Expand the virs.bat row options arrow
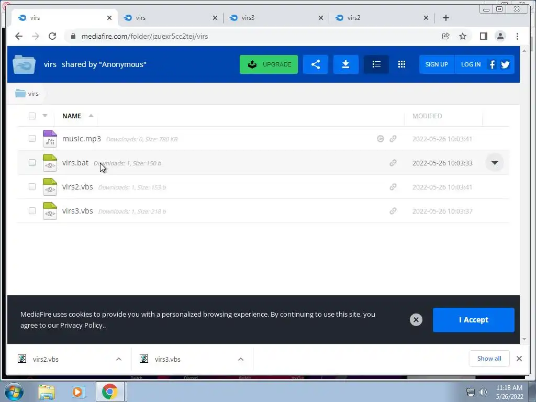536x402 pixels. [x=495, y=163]
